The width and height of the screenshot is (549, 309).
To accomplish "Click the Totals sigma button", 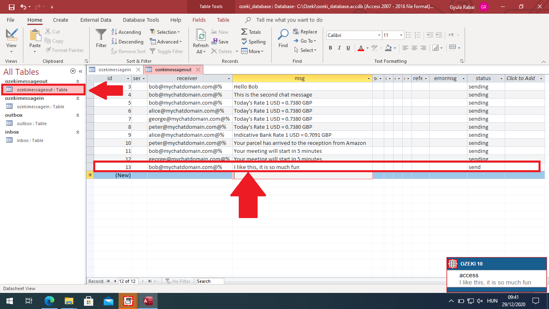I will point(251,32).
